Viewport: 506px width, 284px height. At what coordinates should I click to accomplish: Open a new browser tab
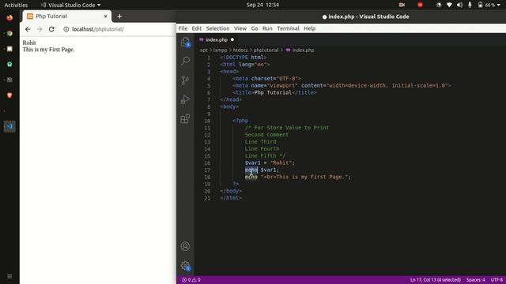(119, 16)
